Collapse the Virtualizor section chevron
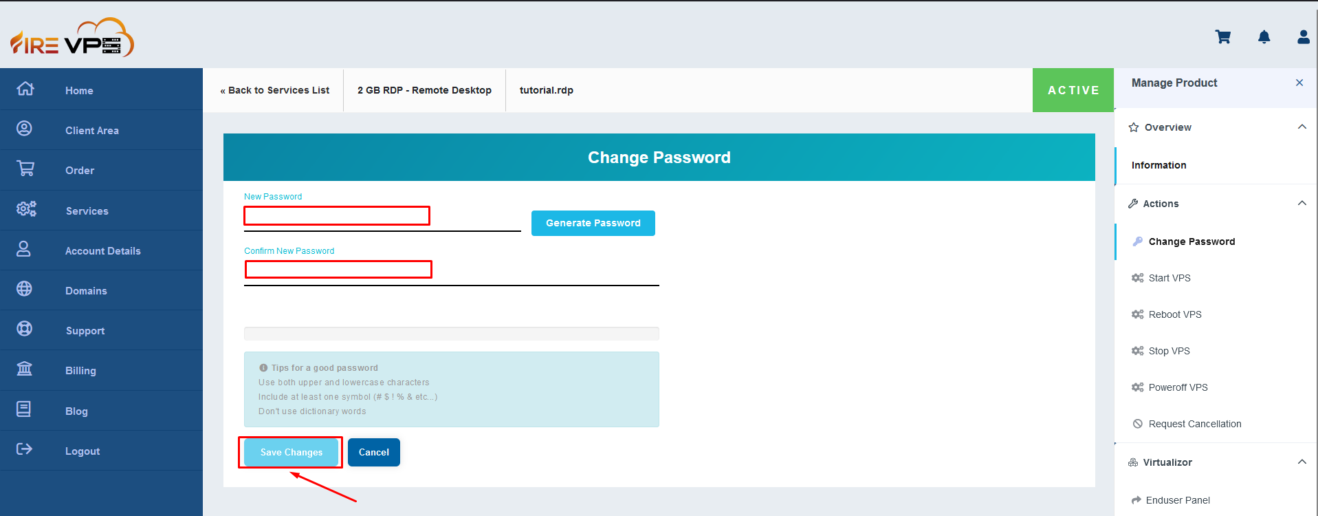The image size is (1318, 516). pyautogui.click(x=1301, y=462)
